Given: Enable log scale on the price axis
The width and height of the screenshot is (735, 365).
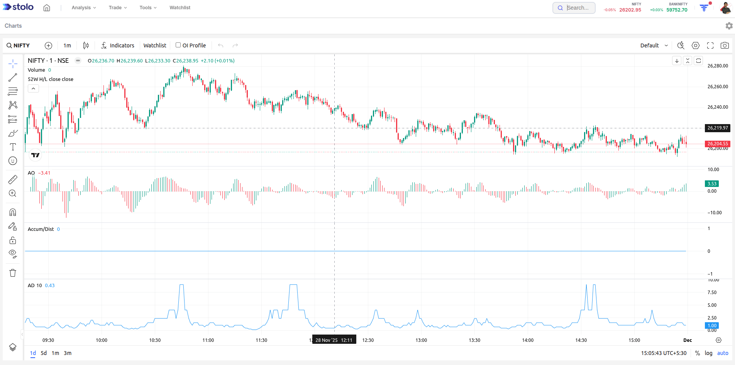Looking at the screenshot, I should click(709, 353).
